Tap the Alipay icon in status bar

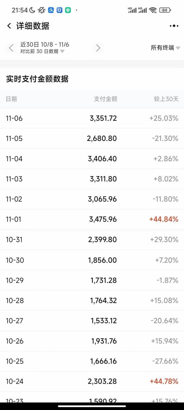tap(51, 10)
